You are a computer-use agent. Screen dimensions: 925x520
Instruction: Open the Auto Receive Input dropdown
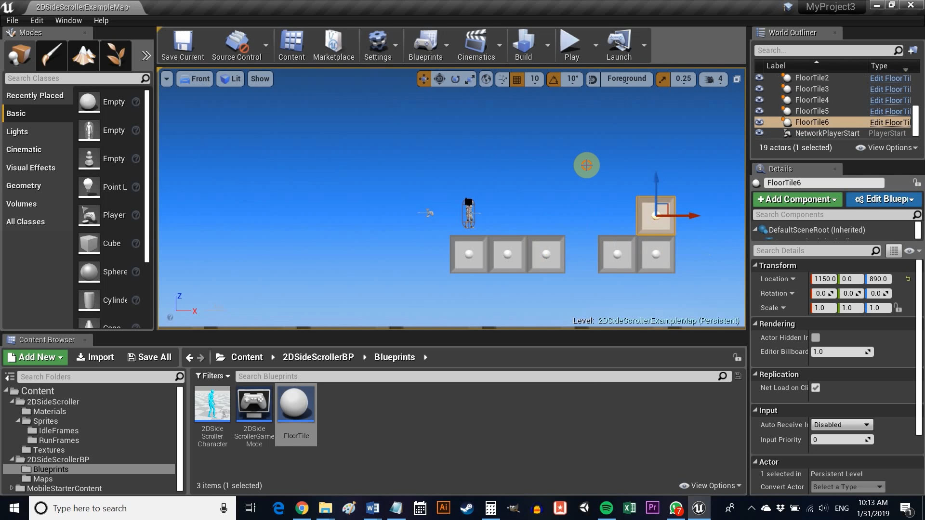[x=841, y=425]
